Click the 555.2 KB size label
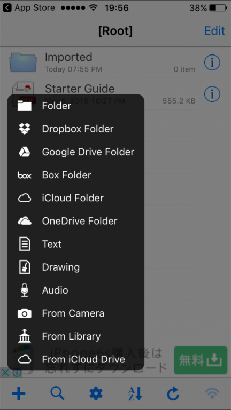 coord(179,101)
